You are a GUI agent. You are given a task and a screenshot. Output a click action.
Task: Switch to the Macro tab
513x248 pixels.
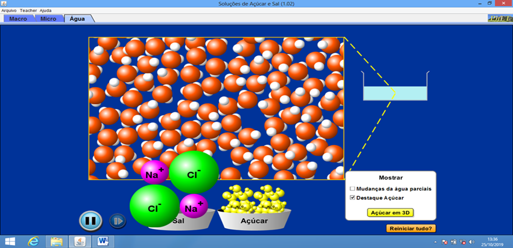click(x=18, y=19)
